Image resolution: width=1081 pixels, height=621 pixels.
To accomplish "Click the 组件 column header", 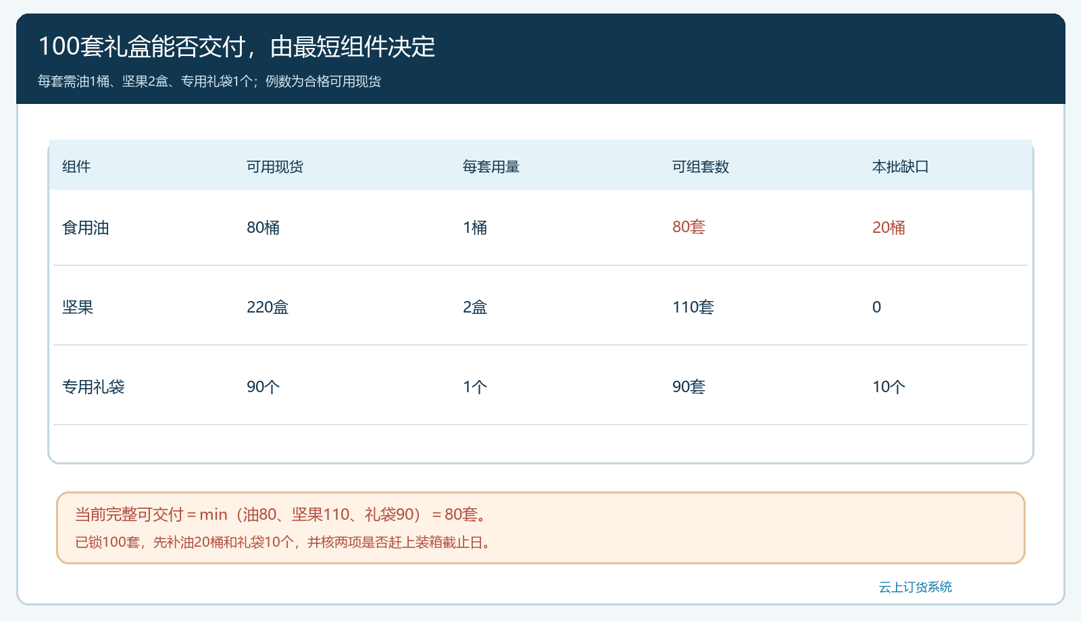I will 76,167.
